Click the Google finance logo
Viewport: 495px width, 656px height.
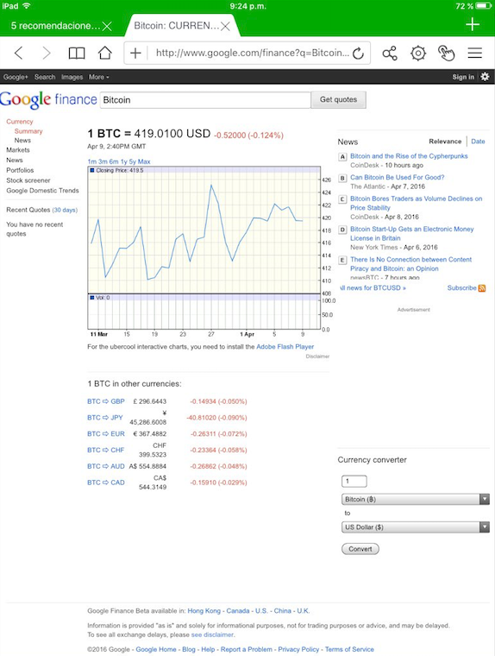48,99
